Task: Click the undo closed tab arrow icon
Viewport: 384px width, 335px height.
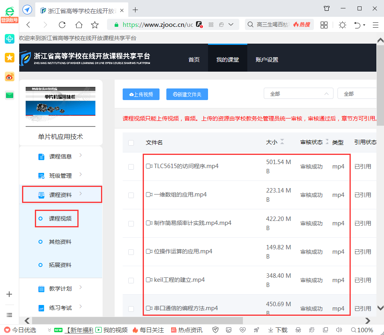Action: pyautogui.click(x=357, y=25)
